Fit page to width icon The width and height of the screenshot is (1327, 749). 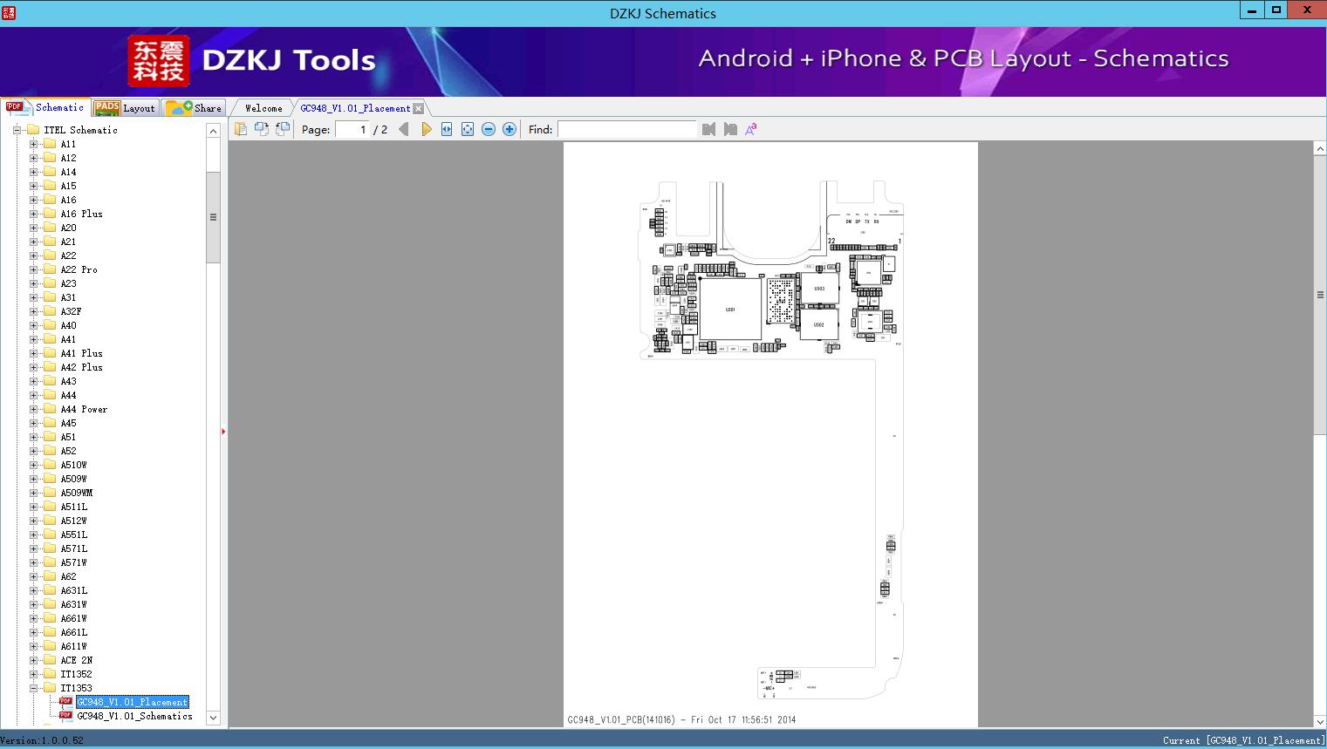tap(447, 129)
